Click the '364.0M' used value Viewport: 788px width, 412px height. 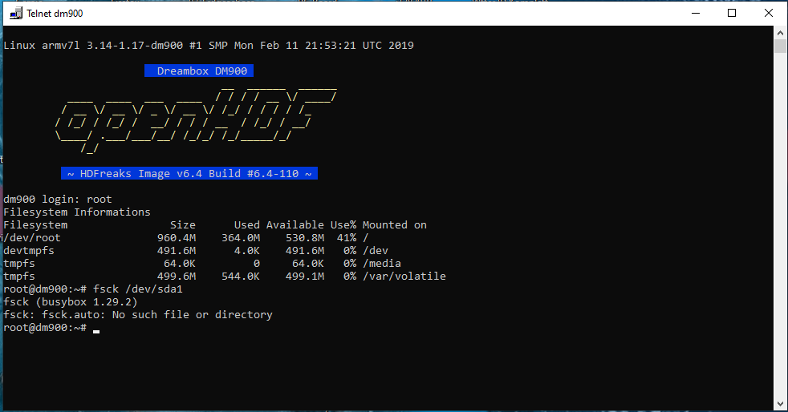pos(241,238)
